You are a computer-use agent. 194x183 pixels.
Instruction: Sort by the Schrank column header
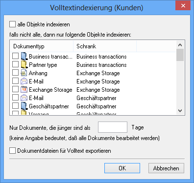(x=105, y=46)
